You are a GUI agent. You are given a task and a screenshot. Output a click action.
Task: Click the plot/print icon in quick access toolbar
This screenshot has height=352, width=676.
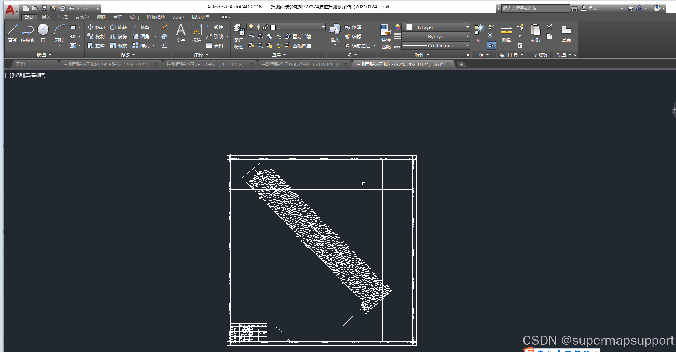pos(63,8)
